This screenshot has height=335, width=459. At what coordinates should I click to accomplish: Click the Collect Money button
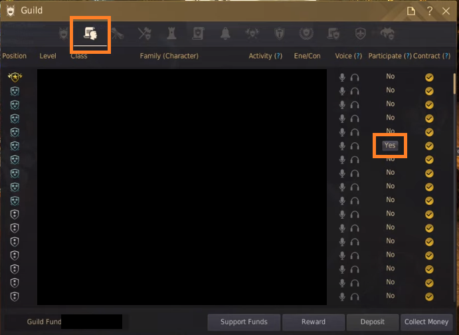[426, 322]
